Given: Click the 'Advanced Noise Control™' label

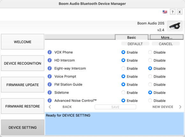Looking at the screenshot, I should [76, 101].
